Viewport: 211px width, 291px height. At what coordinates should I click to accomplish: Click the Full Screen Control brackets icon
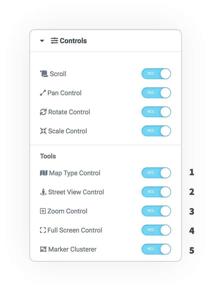click(x=43, y=230)
